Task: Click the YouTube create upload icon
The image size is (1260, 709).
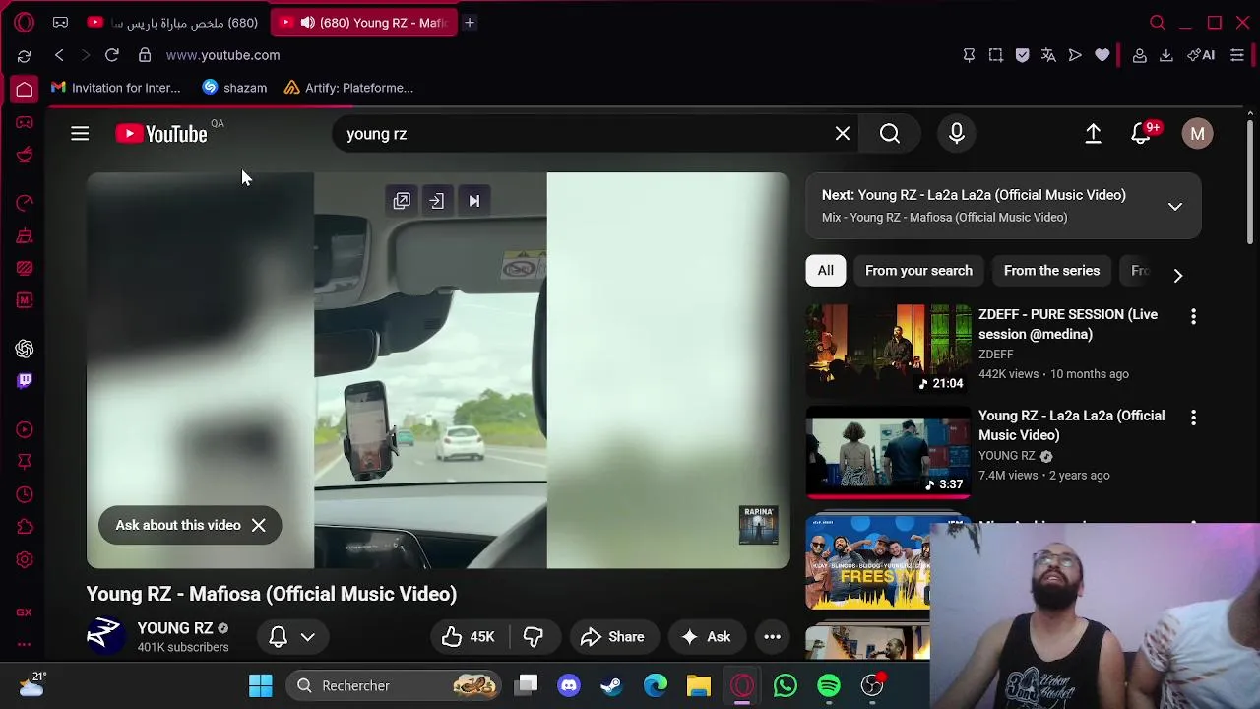Action: point(1093,134)
